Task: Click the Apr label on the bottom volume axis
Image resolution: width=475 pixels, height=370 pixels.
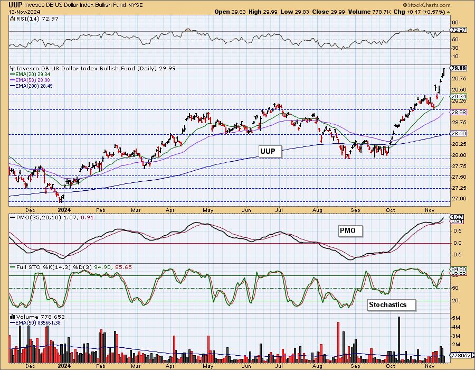Action: coord(170,366)
